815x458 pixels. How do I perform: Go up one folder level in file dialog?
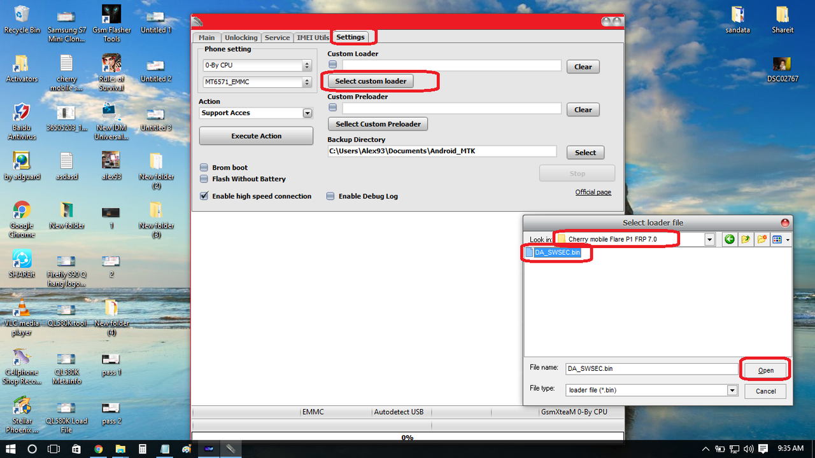[746, 239]
